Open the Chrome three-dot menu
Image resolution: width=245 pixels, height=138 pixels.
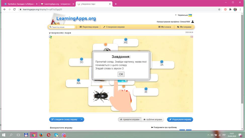click(x=240, y=9)
